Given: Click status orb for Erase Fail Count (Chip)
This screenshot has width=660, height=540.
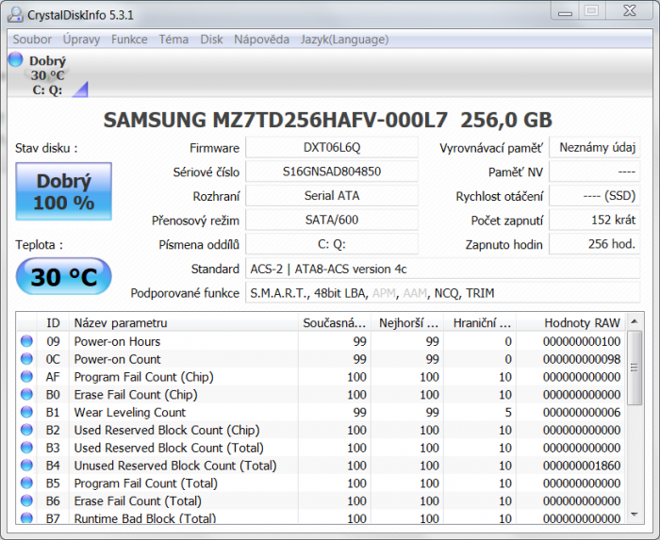Looking at the screenshot, I should pyautogui.click(x=27, y=395).
